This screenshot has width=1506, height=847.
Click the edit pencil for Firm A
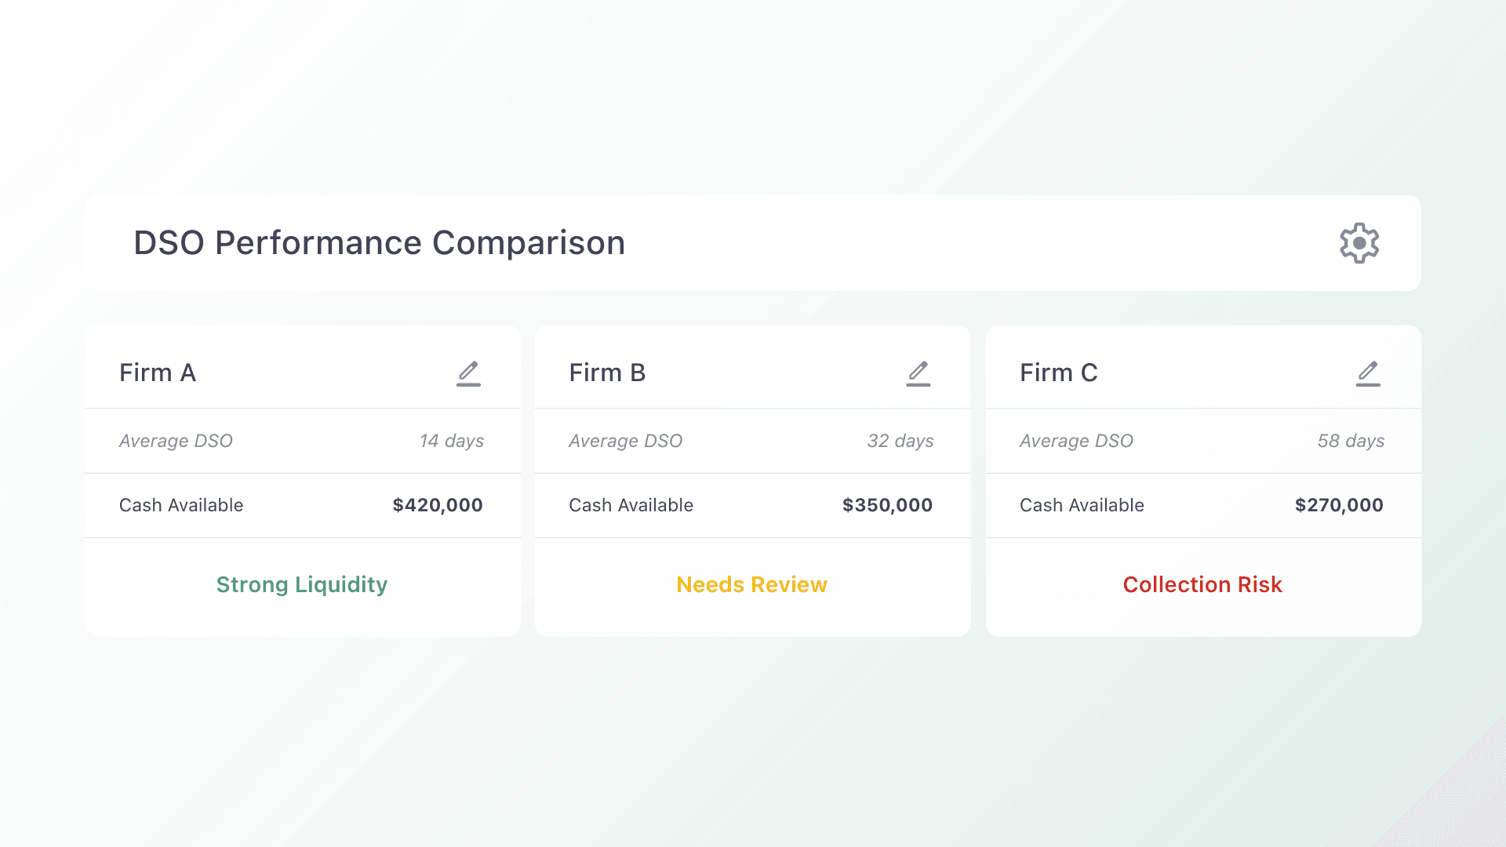(x=468, y=373)
